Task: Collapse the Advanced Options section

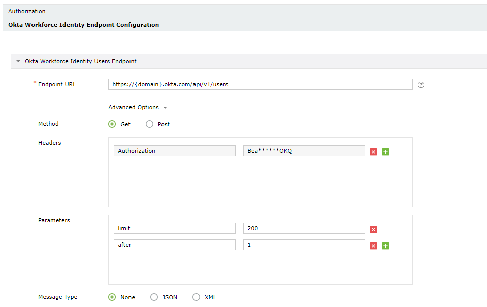Action: 138,108
